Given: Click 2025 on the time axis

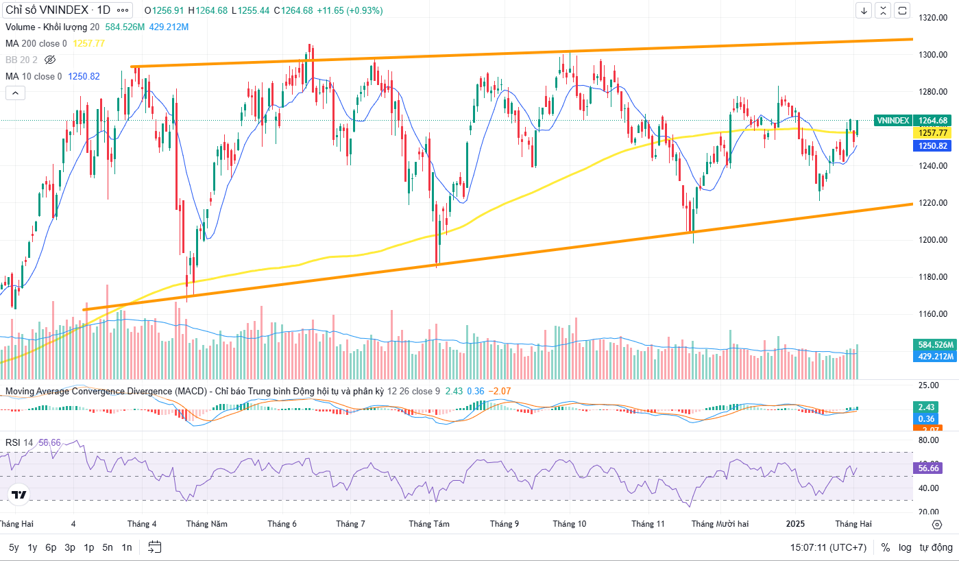Looking at the screenshot, I should coord(795,524).
